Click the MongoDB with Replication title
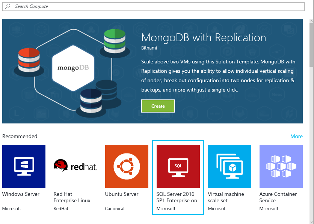This screenshot has height=224, width=314. (204, 38)
